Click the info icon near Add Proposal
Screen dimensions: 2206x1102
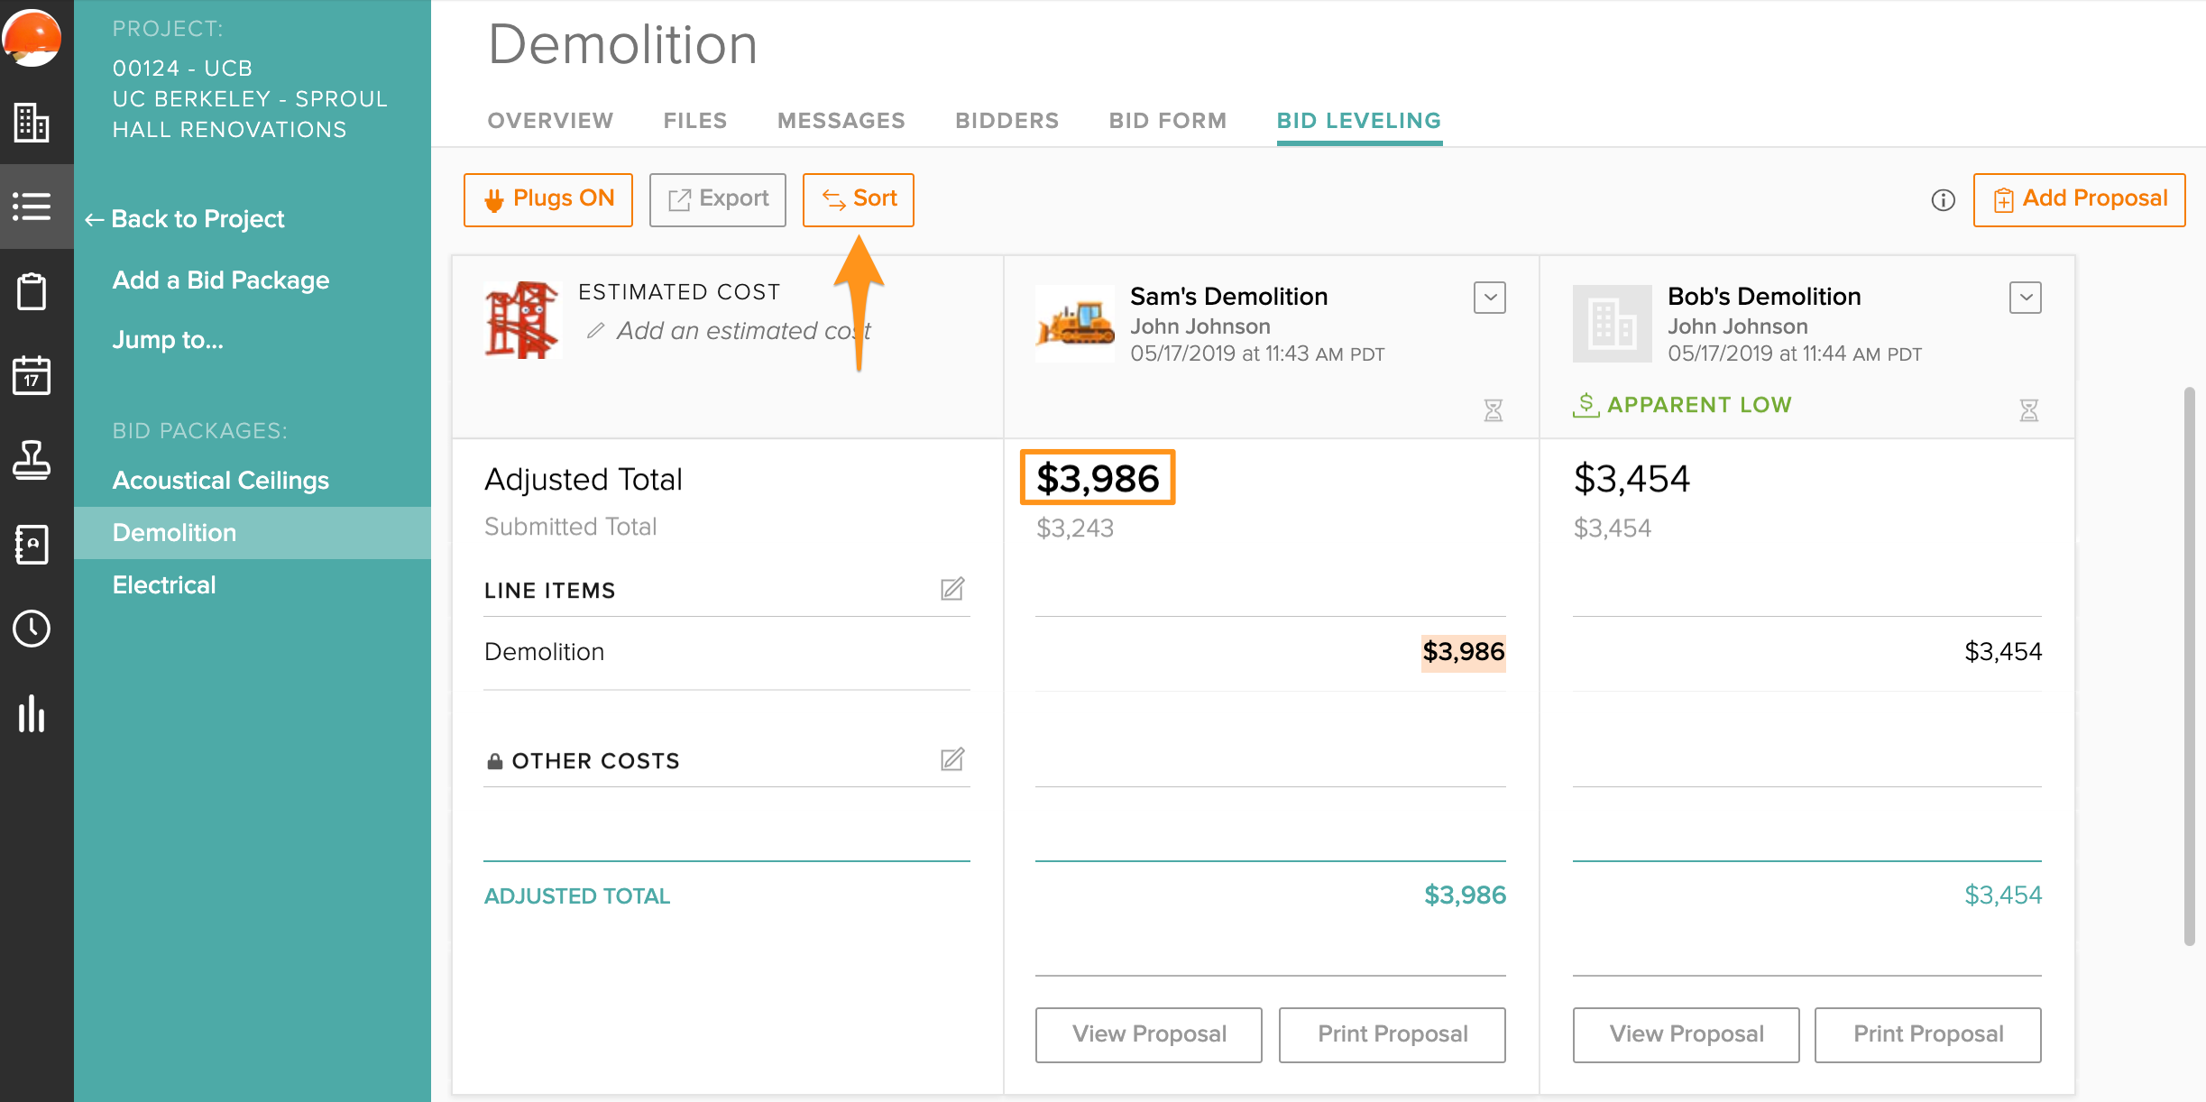coord(1943,201)
